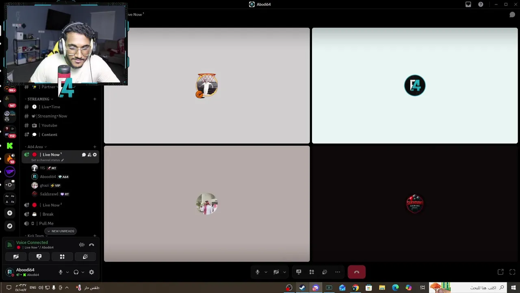Toggle noise suppression waveform icon
The image size is (520, 293).
82,245
